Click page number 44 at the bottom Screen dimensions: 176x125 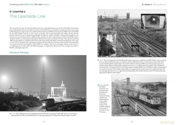pyautogui.click(x=44, y=122)
